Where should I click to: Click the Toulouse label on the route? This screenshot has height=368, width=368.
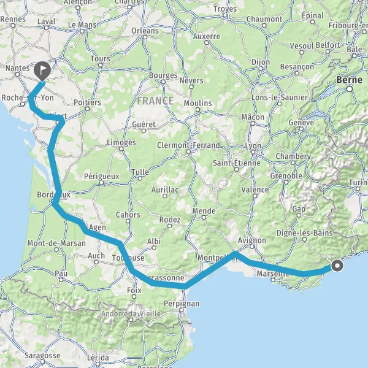pos(128,258)
